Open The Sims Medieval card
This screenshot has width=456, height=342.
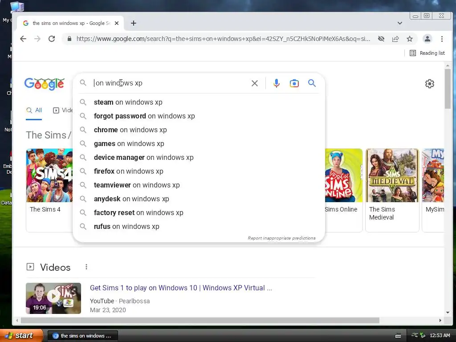[x=392, y=190]
